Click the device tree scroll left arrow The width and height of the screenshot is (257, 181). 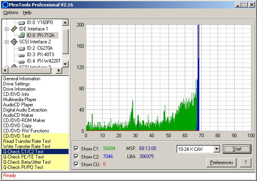pyautogui.click(x=5, y=71)
